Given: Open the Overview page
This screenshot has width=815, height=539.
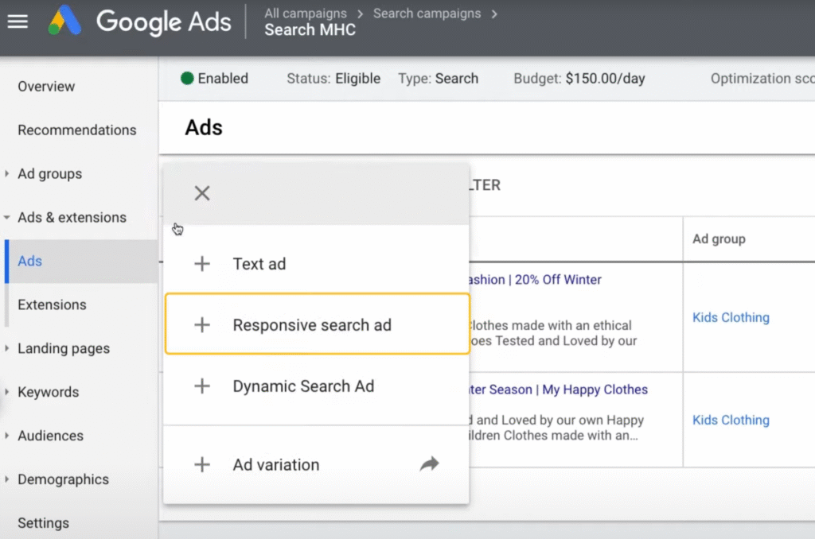Looking at the screenshot, I should (x=46, y=87).
